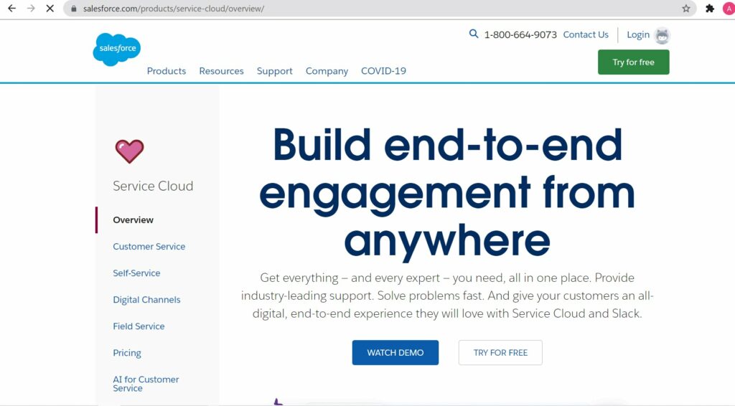Open the extensions puzzle icon
Viewport: 735px width, 406px height.
pyautogui.click(x=710, y=9)
